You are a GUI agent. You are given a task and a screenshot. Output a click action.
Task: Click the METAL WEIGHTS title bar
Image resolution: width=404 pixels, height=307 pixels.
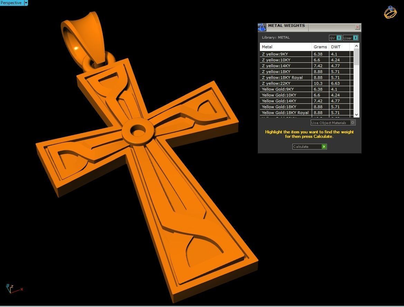(x=309, y=27)
